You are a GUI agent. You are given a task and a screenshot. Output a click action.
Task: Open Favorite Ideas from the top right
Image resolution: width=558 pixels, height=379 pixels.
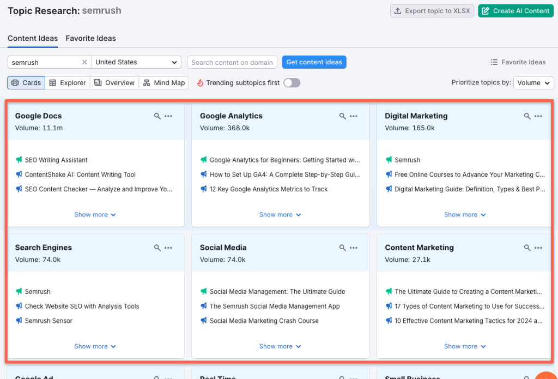pyautogui.click(x=518, y=62)
